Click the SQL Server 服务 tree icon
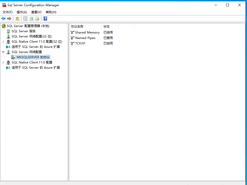The width and height of the screenshot is (247, 185). click(x=8, y=31)
